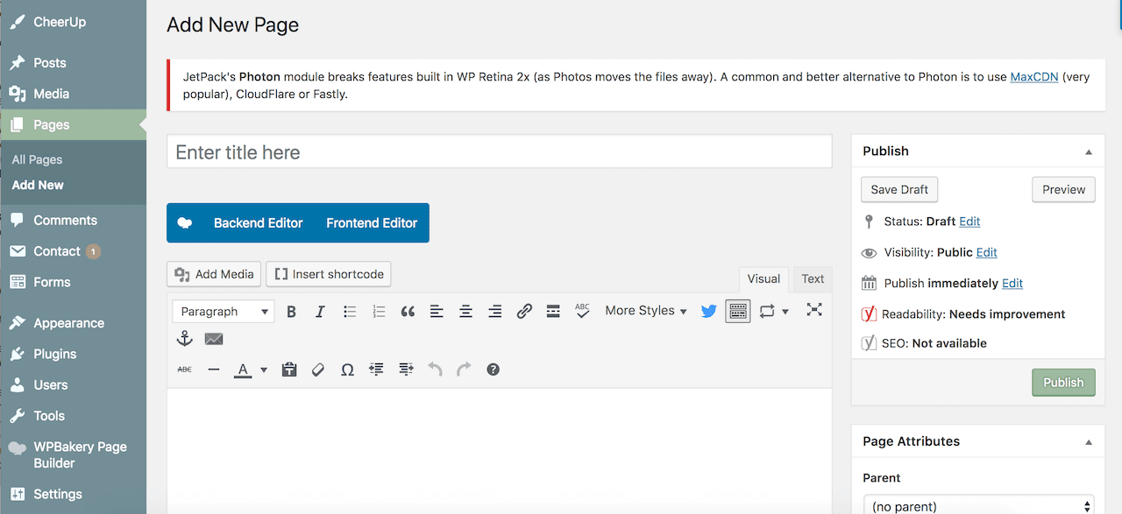
Task: Select the anchor insertion icon
Action: 185,339
